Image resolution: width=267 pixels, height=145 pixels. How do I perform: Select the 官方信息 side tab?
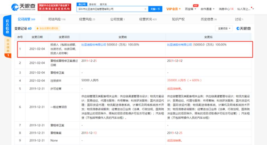click(x=7, y=26)
